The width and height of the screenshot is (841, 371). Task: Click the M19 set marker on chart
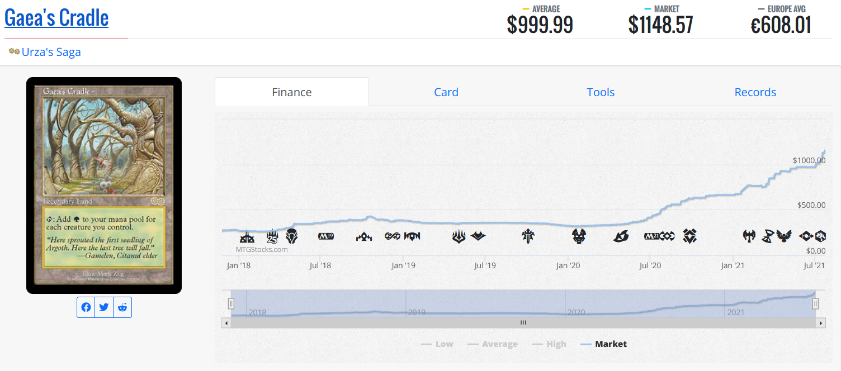point(326,236)
